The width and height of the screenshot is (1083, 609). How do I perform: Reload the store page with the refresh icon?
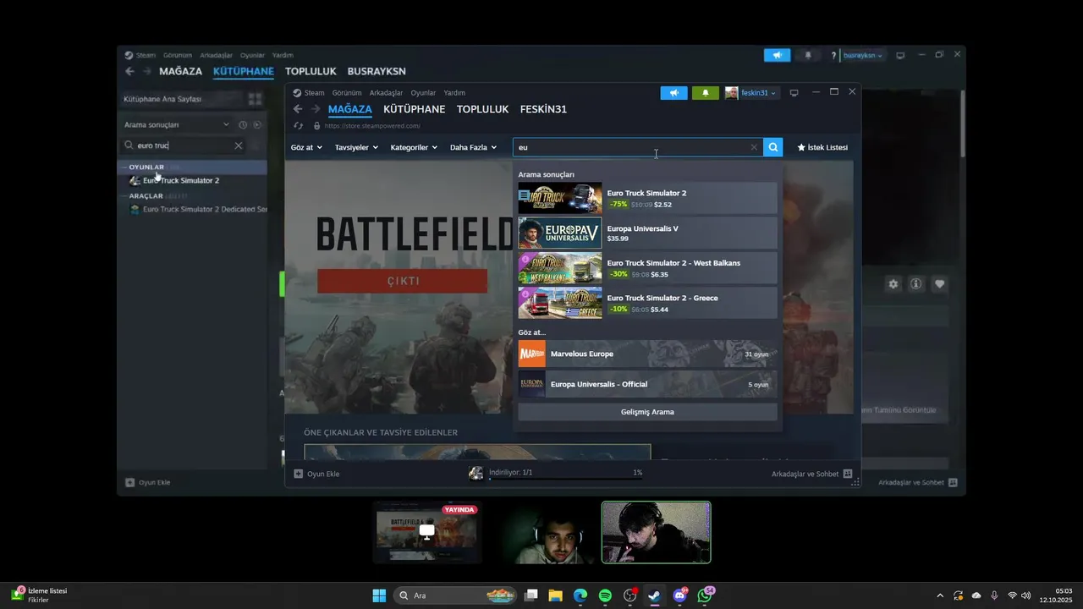[298, 126]
